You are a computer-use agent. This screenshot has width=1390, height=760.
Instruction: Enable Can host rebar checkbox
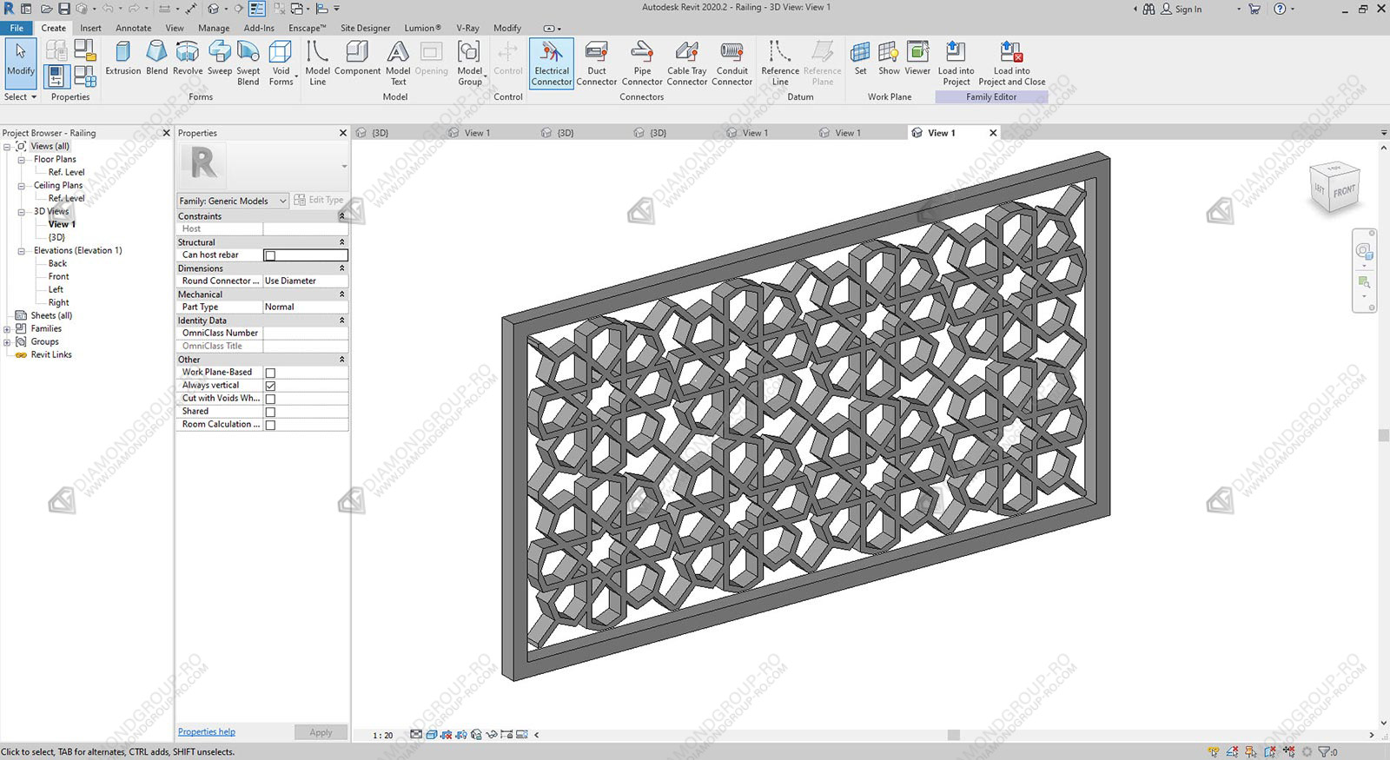coord(270,255)
